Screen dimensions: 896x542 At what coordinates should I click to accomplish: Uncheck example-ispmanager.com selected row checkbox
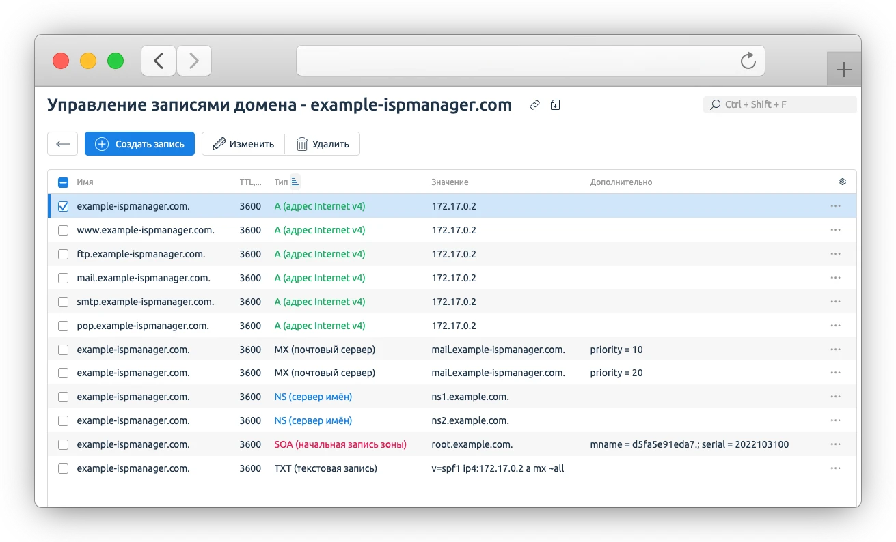point(63,205)
